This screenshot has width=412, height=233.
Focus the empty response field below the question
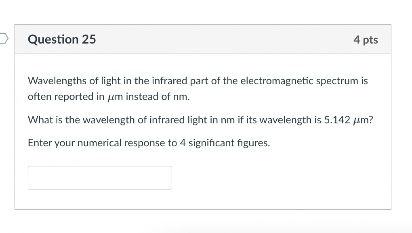(99, 177)
